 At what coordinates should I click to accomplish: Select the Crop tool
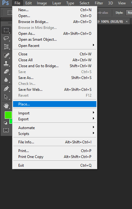[x=6, y=47]
